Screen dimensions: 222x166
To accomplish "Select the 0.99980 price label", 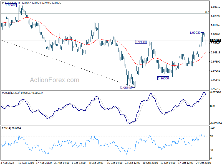I will tap(141, 42).
